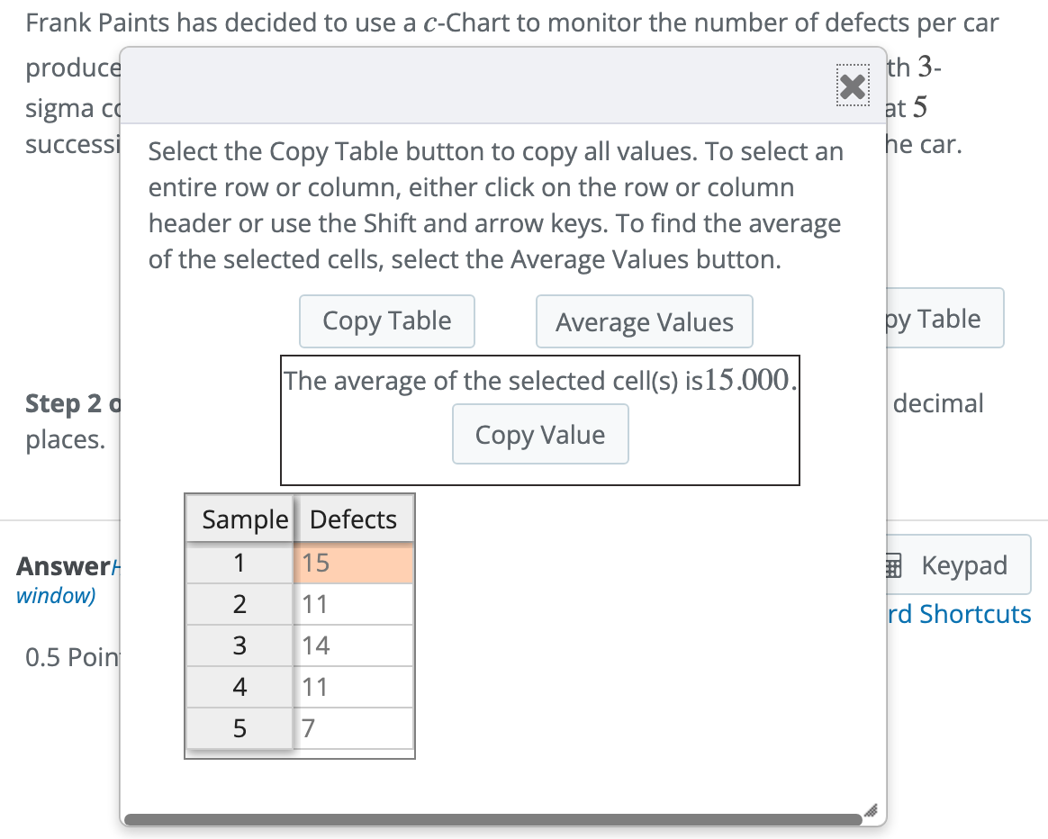The width and height of the screenshot is (1048, 839).
Task: Click the dialog resize handle
Action: 871,811
